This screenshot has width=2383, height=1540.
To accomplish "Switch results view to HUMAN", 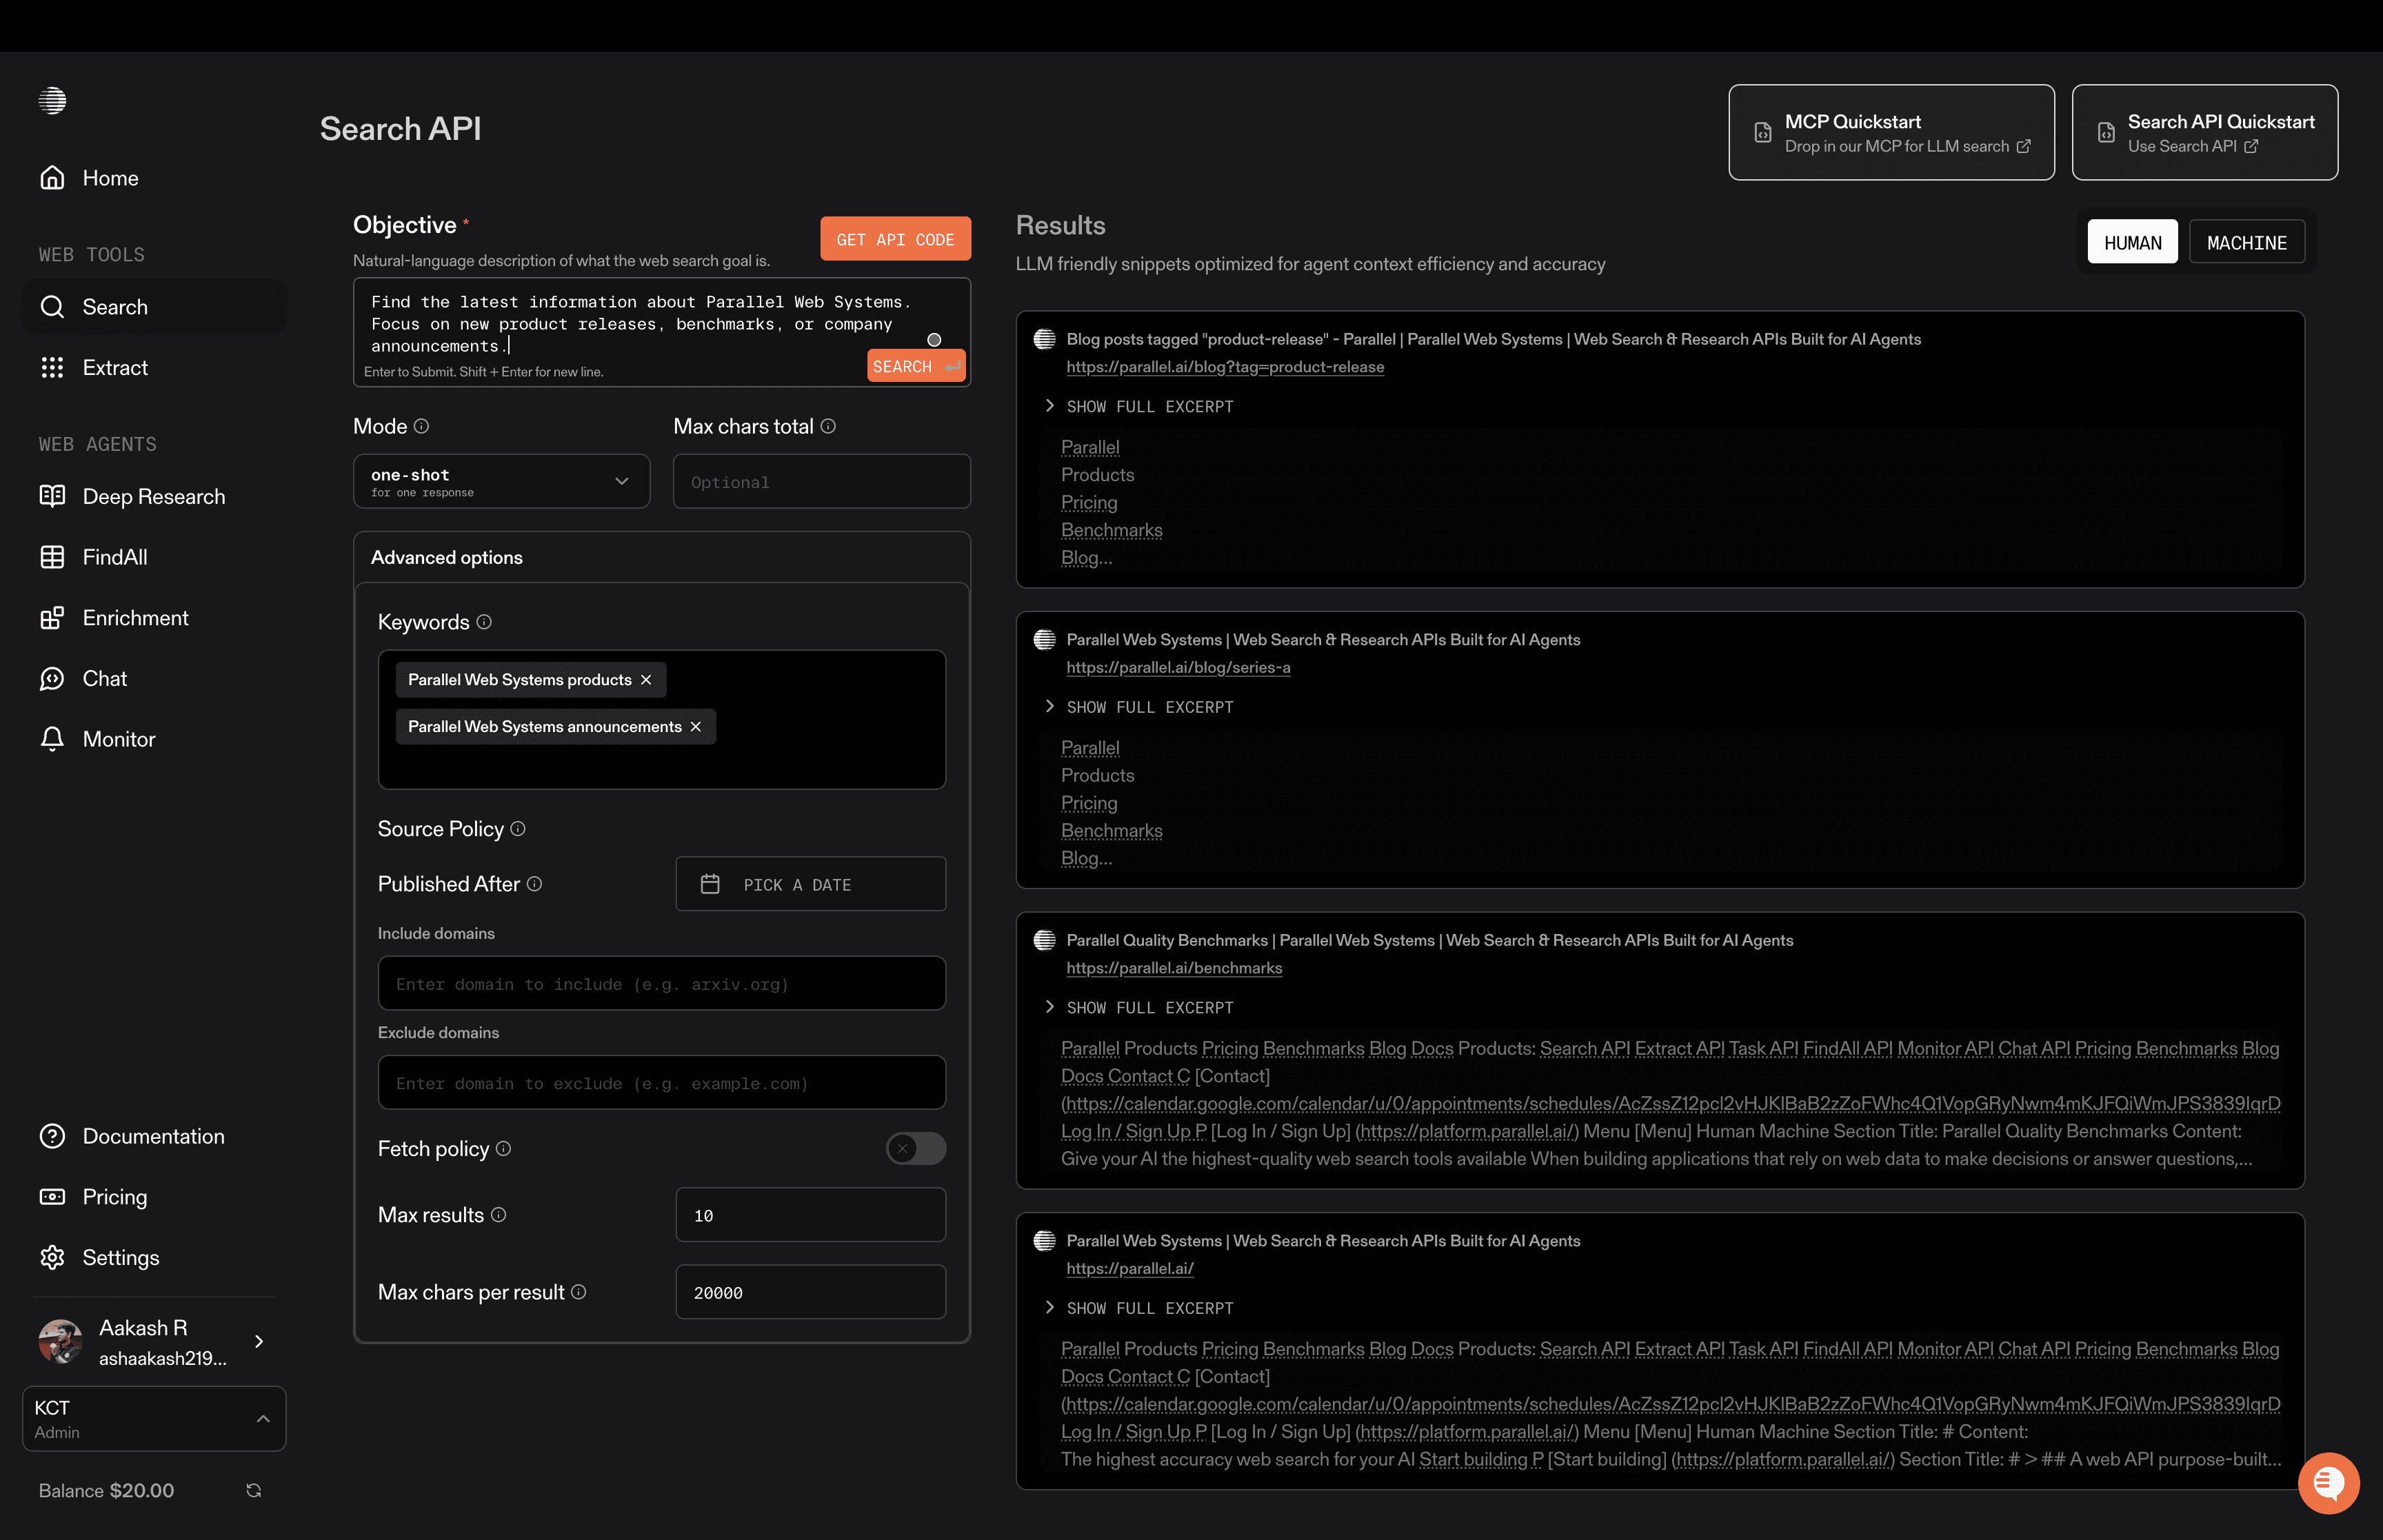I will [2132, 242].
